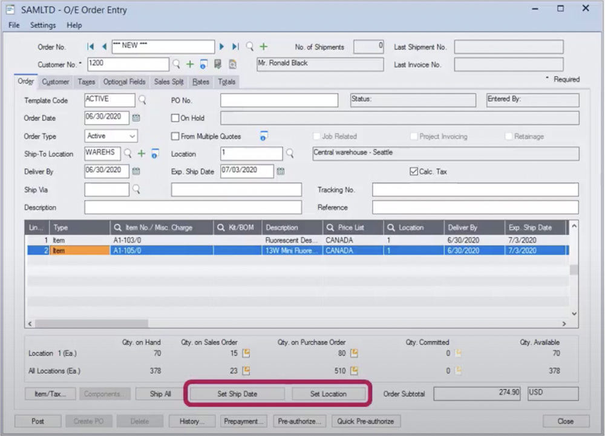Click the Description input field

tap(193, 207)
